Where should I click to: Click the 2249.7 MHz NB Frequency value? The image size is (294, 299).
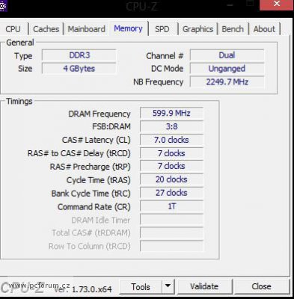(227, 81)
